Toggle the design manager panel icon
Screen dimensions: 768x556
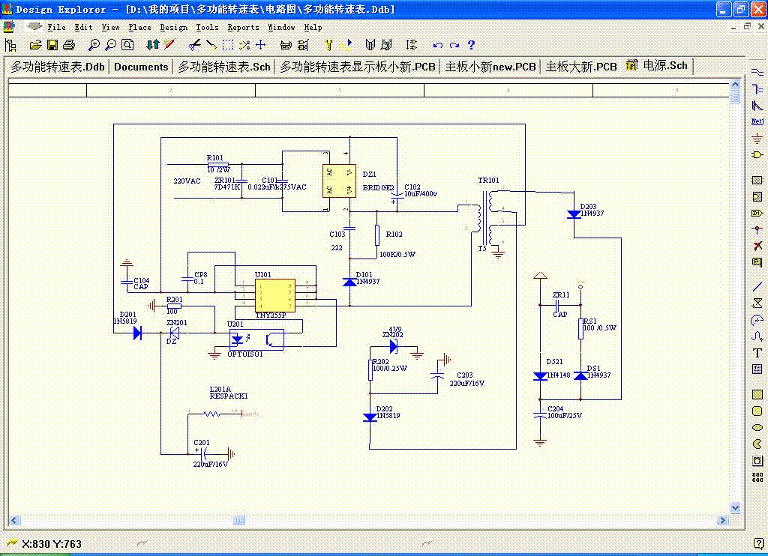pyautogui.click(x=10, y=45)
